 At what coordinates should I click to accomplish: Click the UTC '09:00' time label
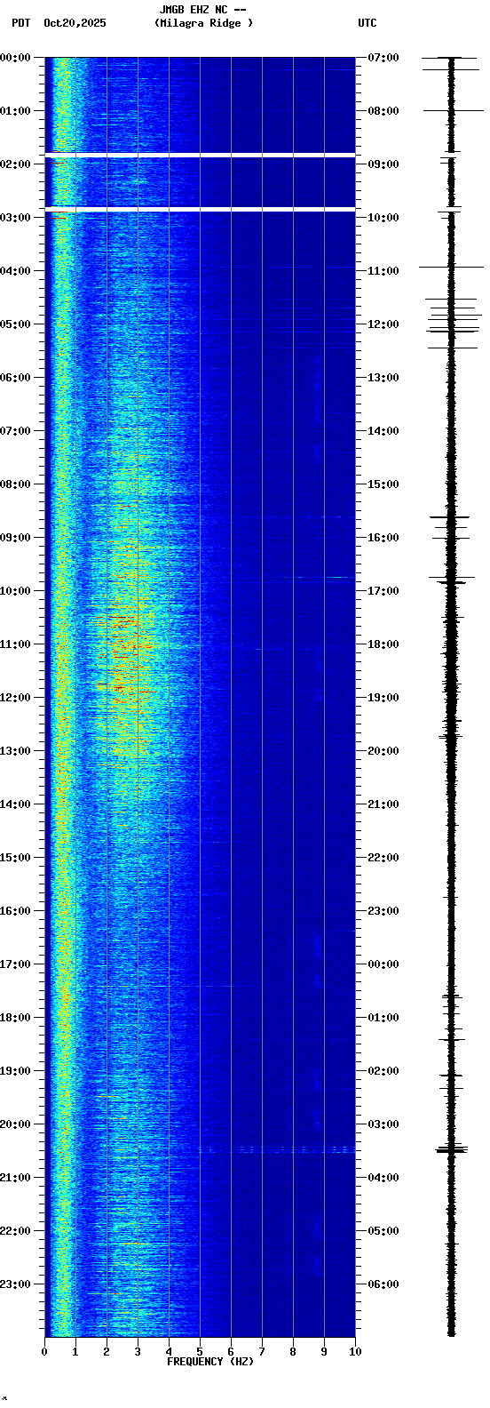click(x=383, y=164)
